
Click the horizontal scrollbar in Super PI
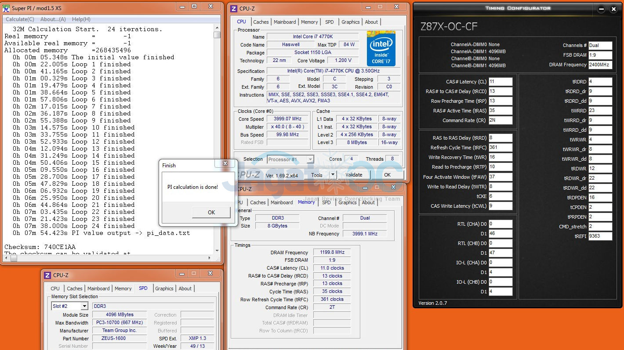(x=110, y=258)
